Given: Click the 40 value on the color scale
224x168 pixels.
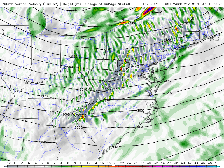Looking at the screenshot, I should (183, 163).
